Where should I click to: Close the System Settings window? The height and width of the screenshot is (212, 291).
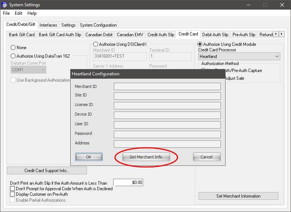282,5
